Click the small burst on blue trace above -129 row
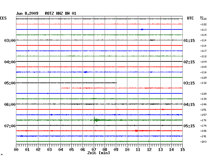Screen dimensions: 208x158 coord(85,72)
